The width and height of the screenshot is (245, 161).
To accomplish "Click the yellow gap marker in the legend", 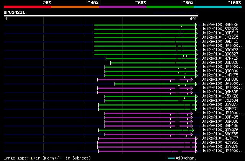I will click(31, 158).
